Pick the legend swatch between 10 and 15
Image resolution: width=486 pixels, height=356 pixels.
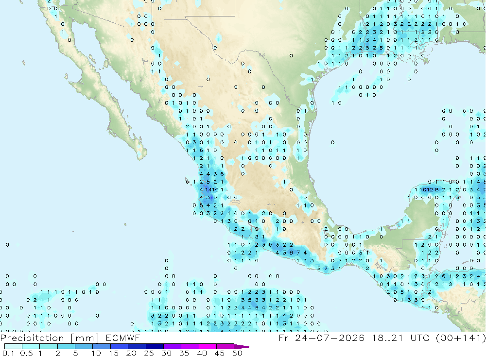click(102, 346)
